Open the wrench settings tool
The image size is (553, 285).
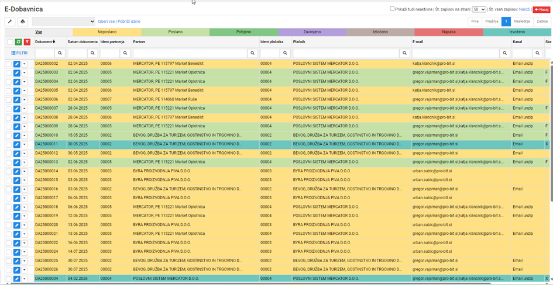(10, 22)
